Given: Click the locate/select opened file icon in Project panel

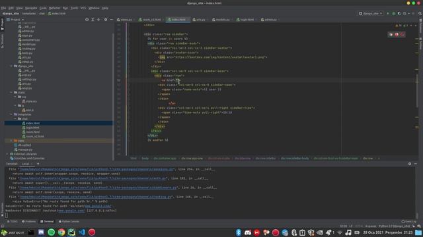Looking at the screenshot, I should click(87, 20).
